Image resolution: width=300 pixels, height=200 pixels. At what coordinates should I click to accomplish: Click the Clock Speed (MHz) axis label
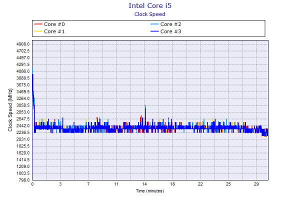[x=10, y=110]
